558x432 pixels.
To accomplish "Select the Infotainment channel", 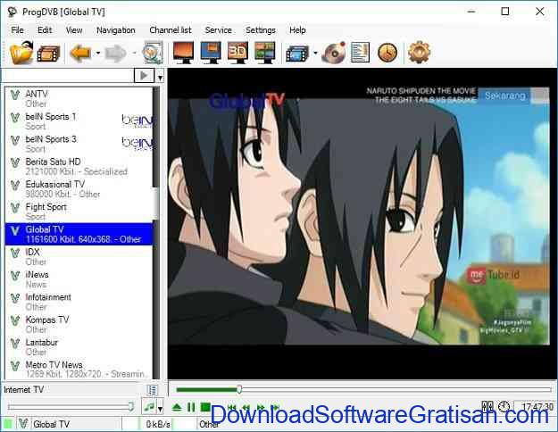I will [x=79, y=302].
